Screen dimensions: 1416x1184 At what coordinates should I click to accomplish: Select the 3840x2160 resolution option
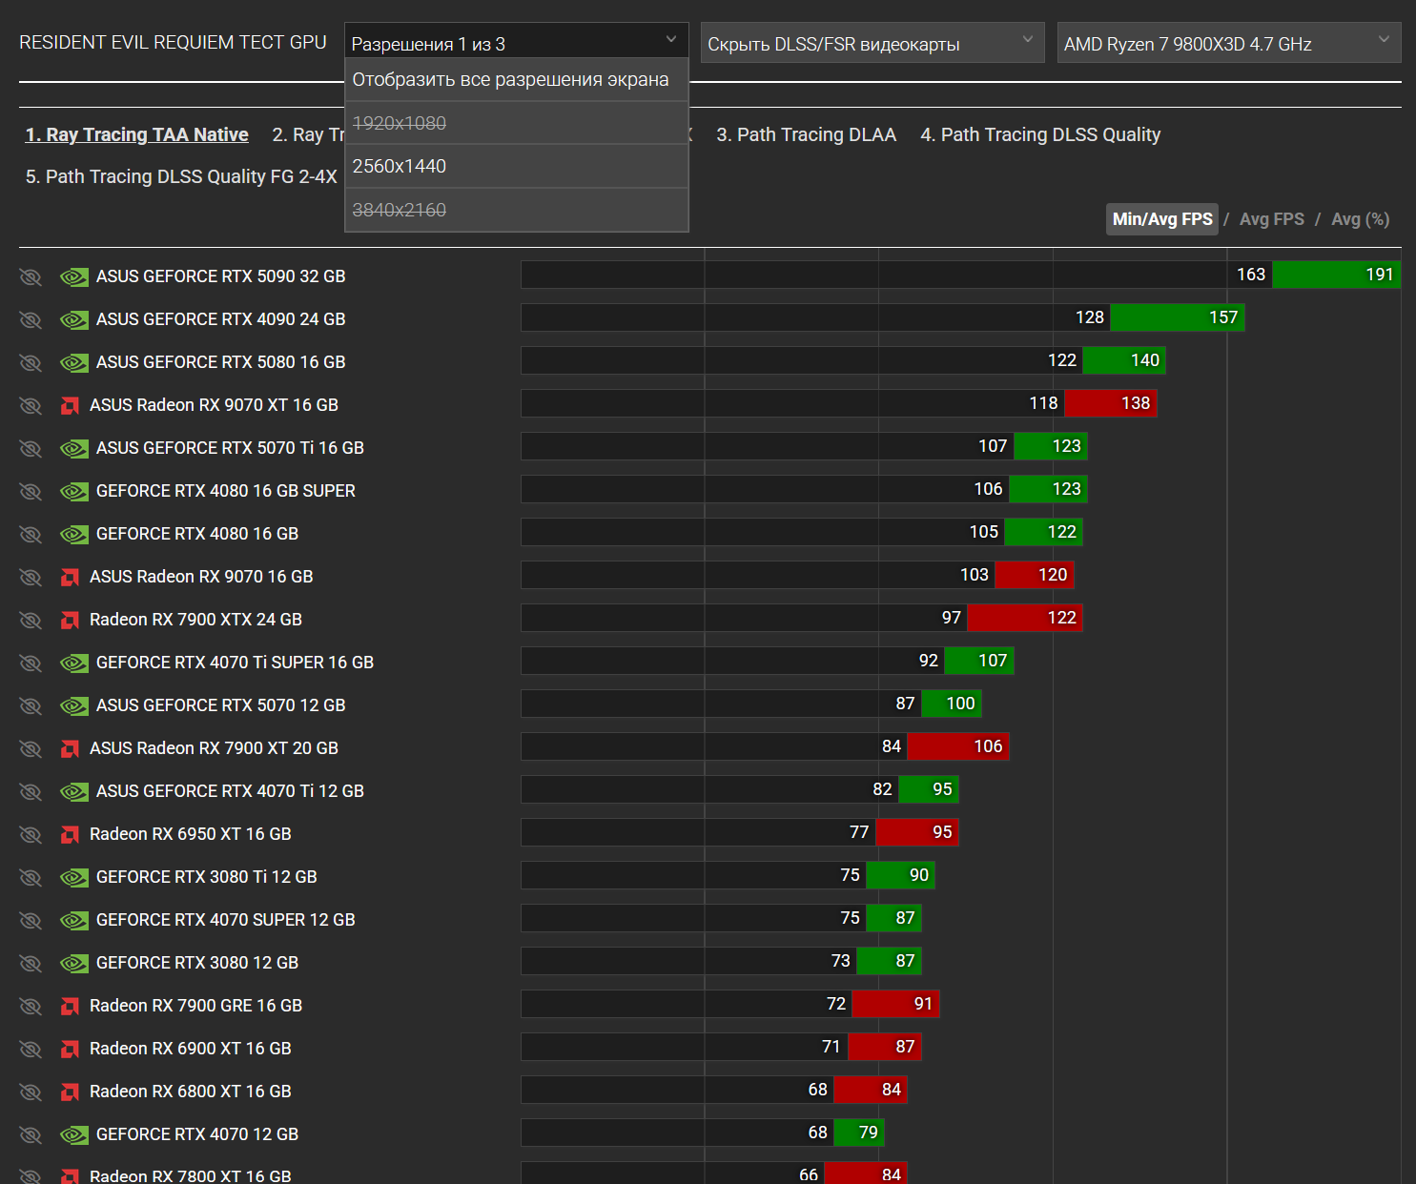tap(516, 210)
